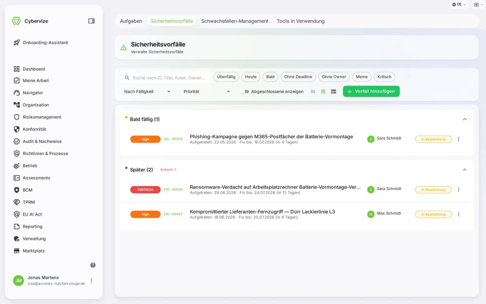Click the Reporting document icon
This screenshot has width=486, height=304.
(x=17, y=226)
